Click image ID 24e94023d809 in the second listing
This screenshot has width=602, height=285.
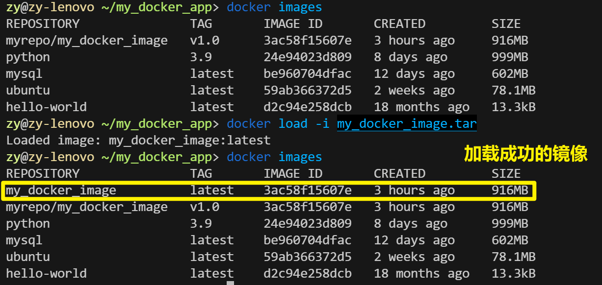coord(308,224)
